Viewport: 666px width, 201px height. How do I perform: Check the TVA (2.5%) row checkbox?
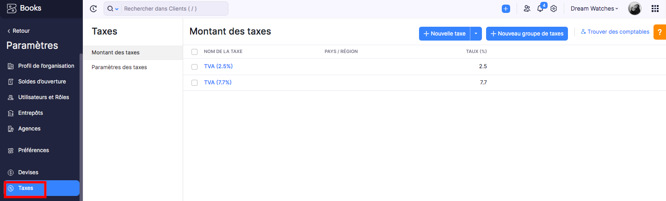coord(194,66)
